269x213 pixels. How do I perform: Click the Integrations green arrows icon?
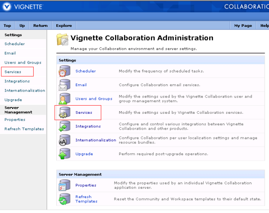tap(64, 126)
